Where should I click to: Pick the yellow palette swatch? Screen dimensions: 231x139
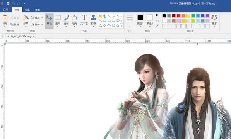coord(188,16)
